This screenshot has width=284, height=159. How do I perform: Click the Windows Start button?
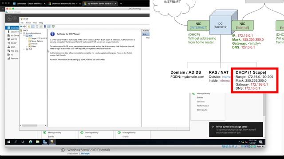coord(9,142)
